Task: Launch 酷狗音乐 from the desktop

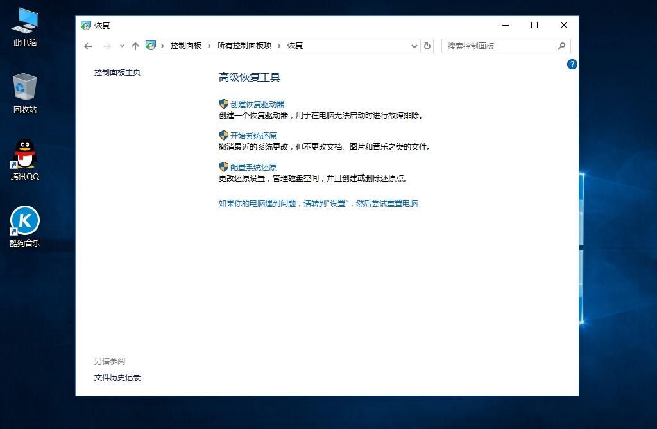Action: tap(24, 222)
